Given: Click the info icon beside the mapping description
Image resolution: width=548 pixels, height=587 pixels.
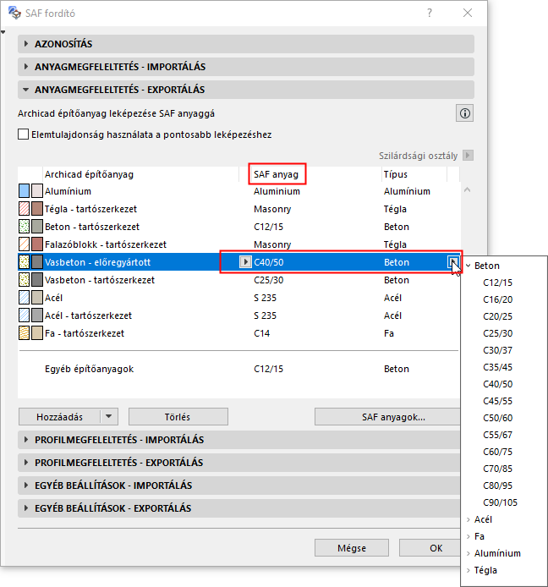Looking at the screenshot, I should point(464,113).
